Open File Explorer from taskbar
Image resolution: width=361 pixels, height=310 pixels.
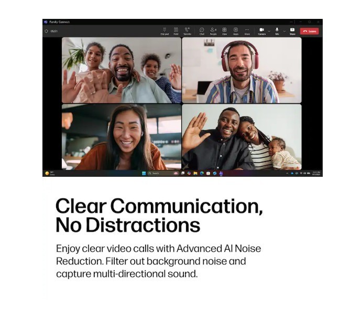[x=195, y=173]
